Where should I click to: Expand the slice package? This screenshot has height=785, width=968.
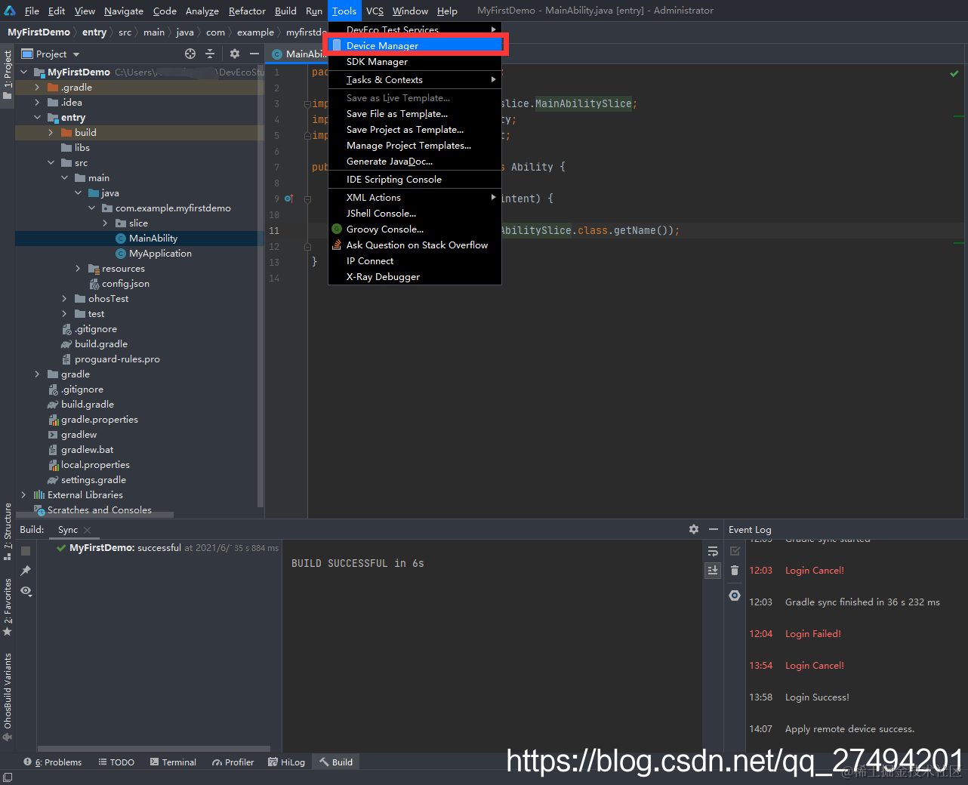click(x=105, y=223)
